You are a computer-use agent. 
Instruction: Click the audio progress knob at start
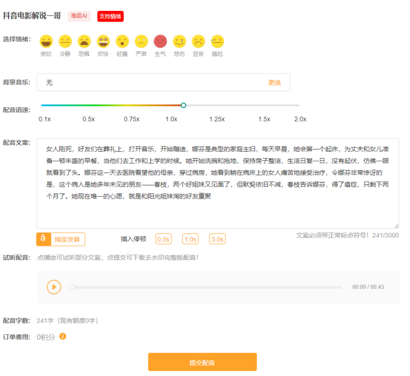[72, 288]
